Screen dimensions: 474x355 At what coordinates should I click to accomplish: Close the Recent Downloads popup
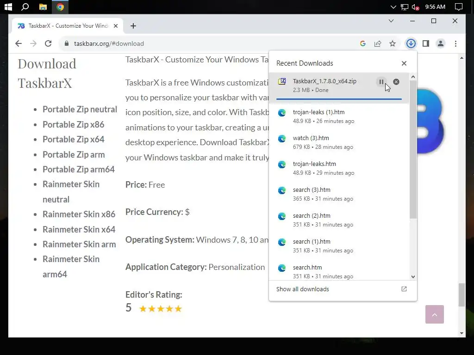404,63
